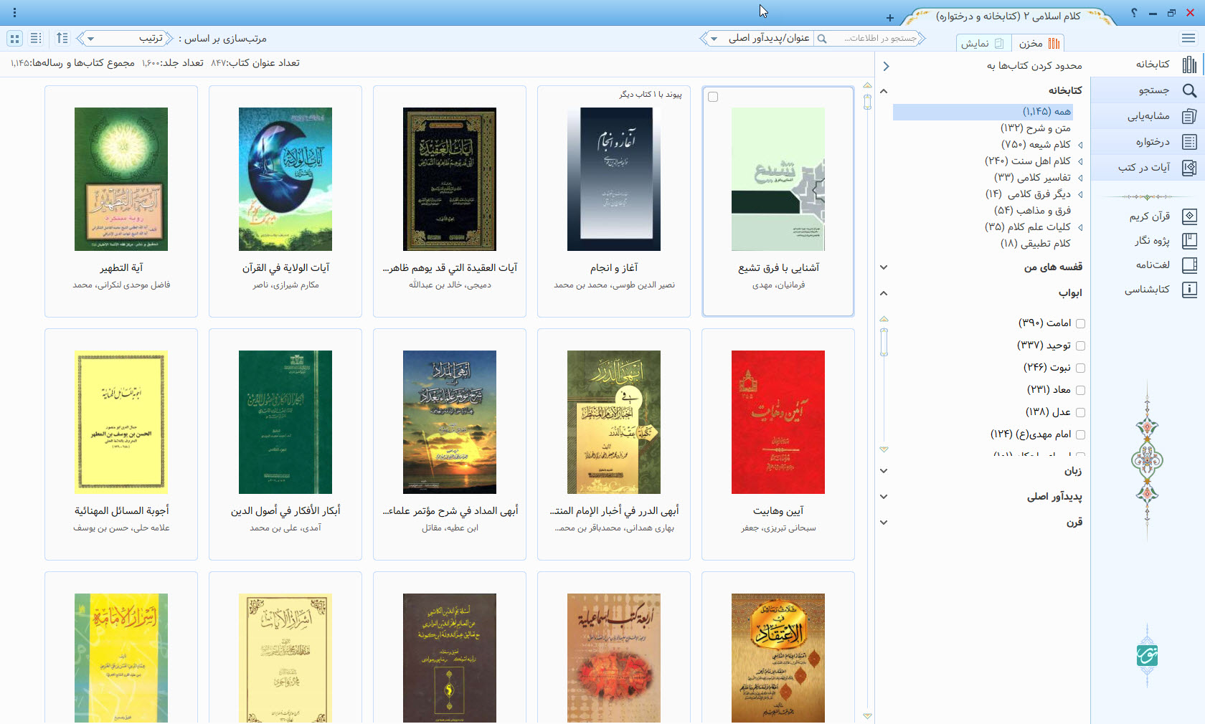Open a new tab with the plus icon
The width and height of the screenshot is (1205, 724).
(x=889, y=18)
